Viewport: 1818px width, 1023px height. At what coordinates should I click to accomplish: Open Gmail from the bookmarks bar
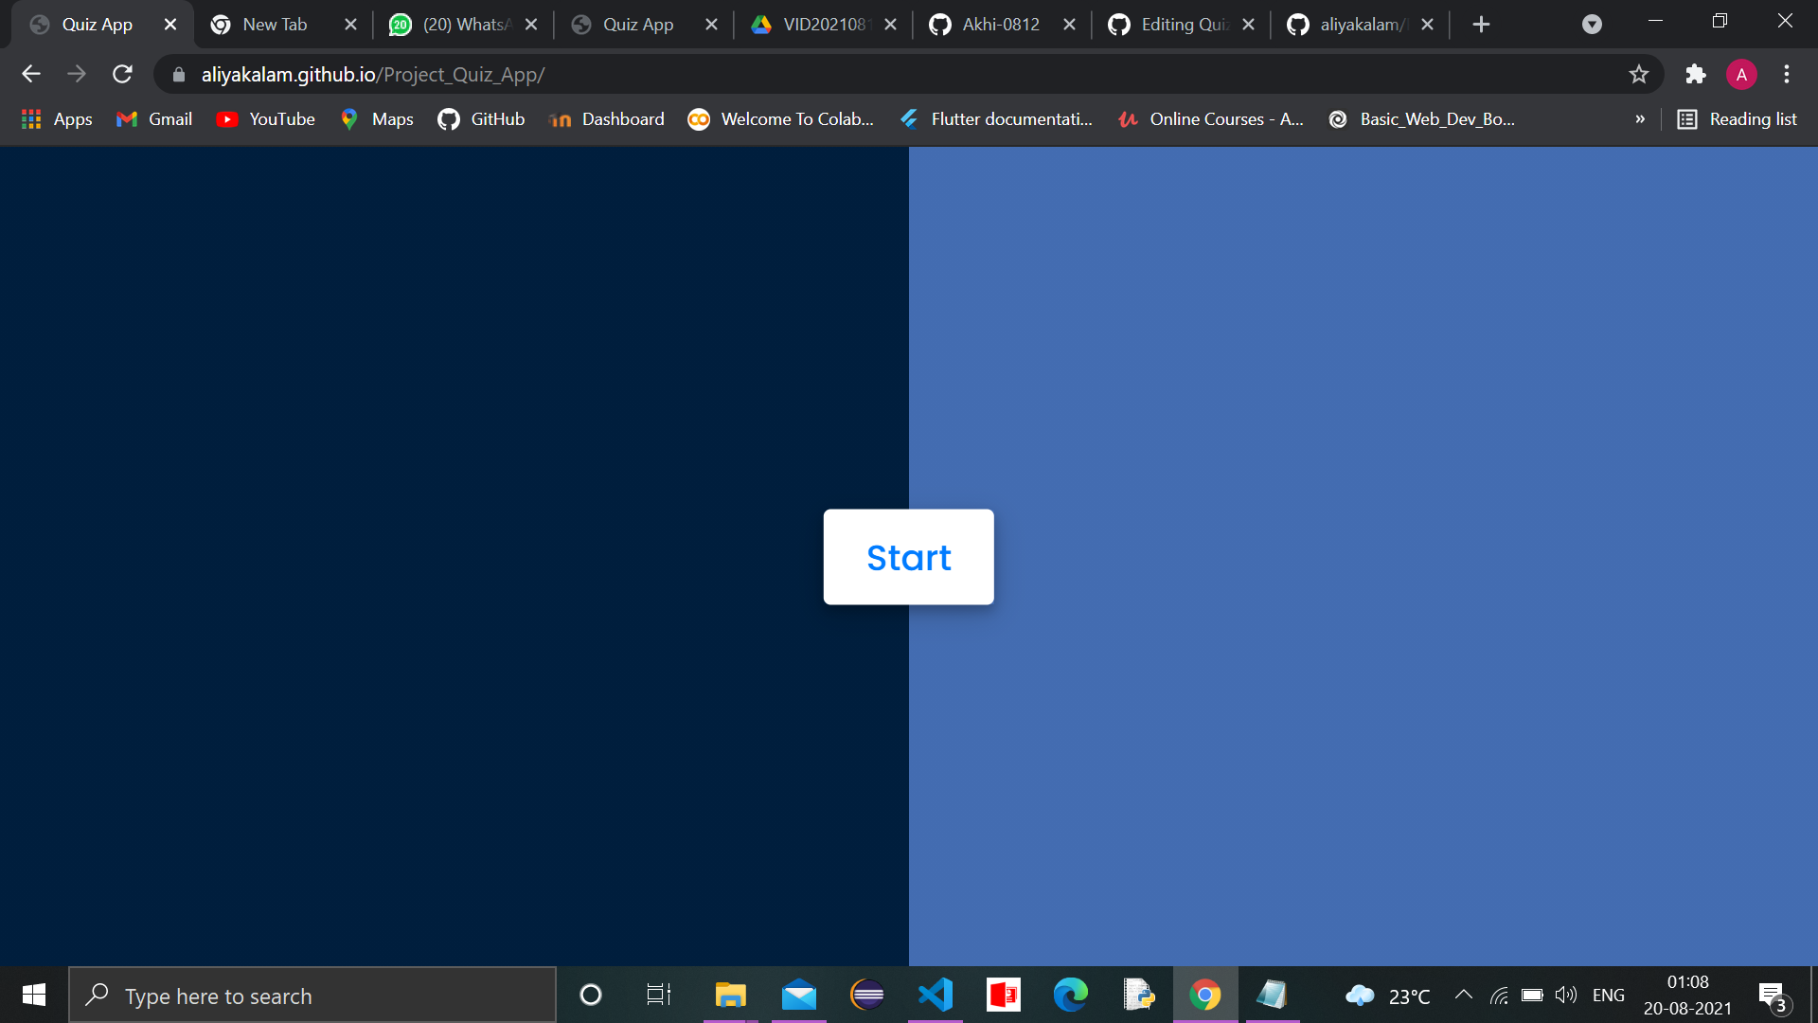click(x=153, y=119)
